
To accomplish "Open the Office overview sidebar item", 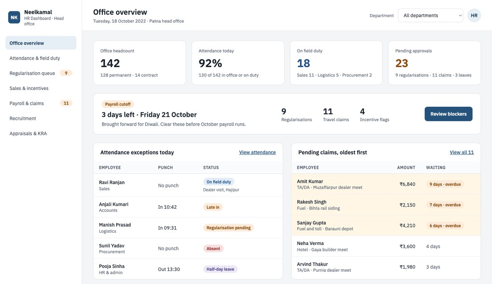I will [x=41, y=43].
